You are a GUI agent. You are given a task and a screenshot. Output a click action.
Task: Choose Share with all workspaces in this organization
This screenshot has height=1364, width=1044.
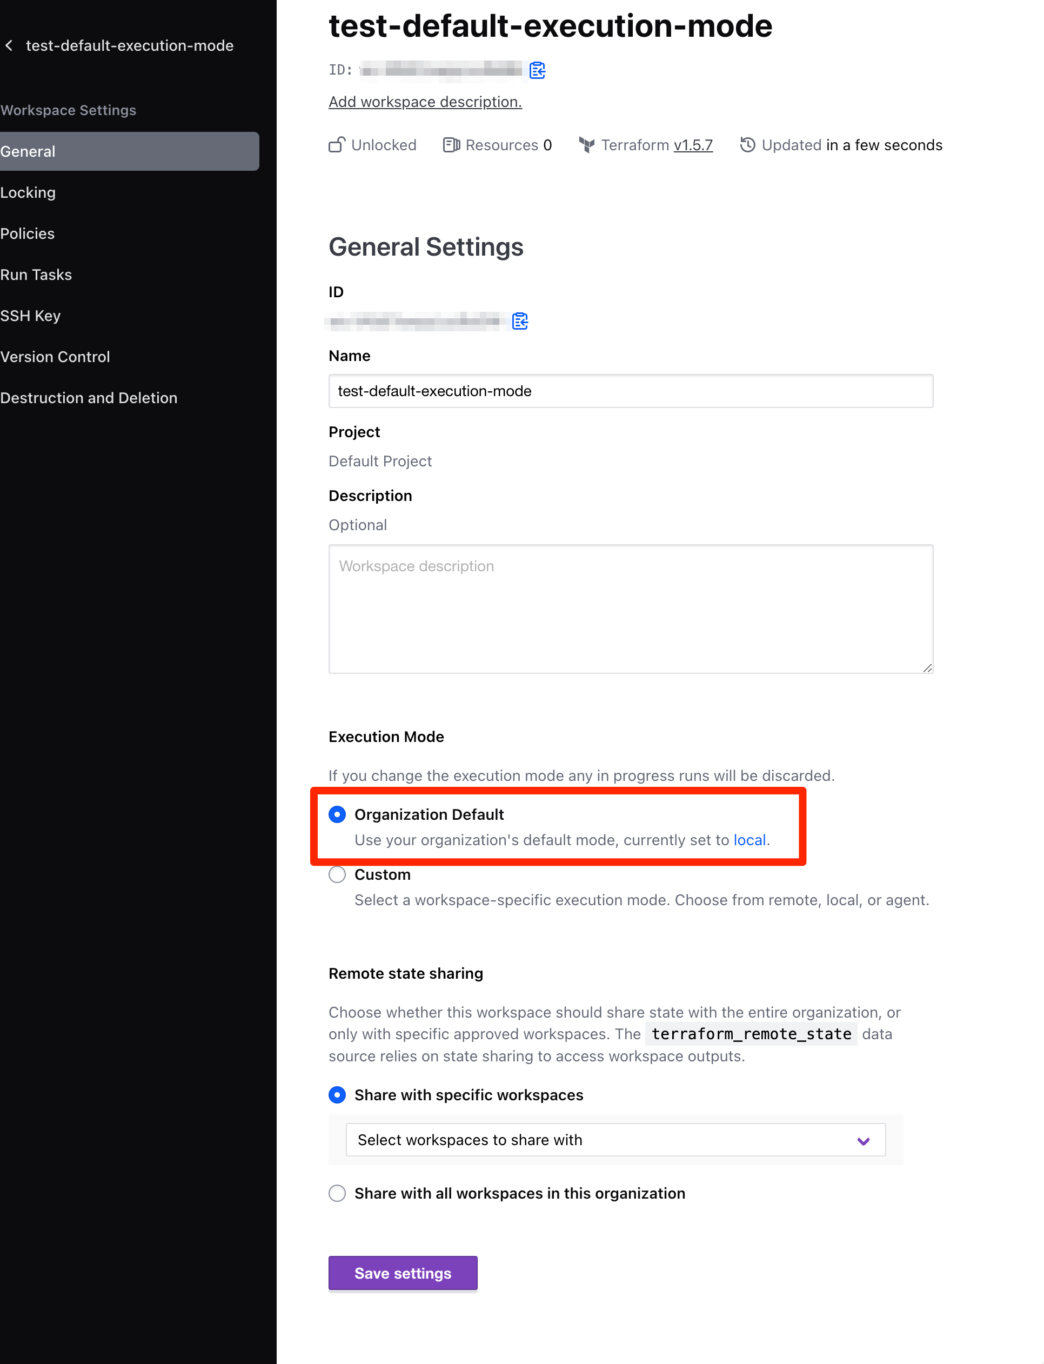[x=337, y=1193]
